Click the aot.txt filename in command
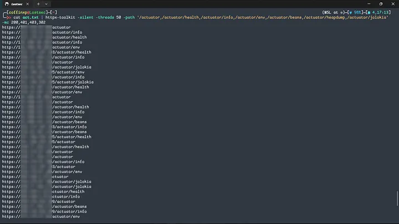 pyautogui.click(x=30, y=17)
